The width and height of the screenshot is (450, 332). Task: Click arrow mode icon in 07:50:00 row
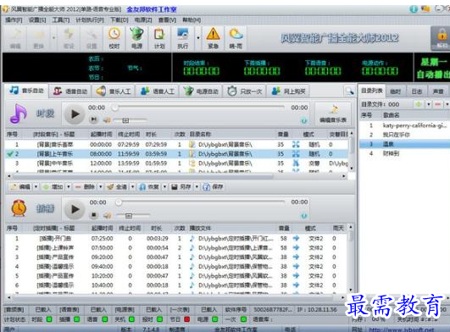tap(296, 247)
